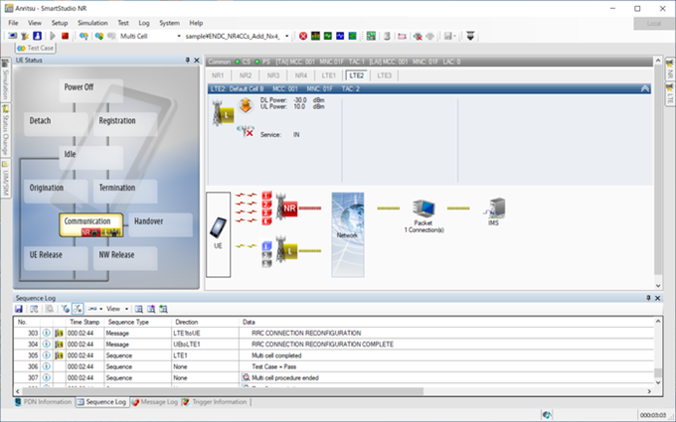Open the Setup menu
The image size is (676, 422).
pos(60,23)
